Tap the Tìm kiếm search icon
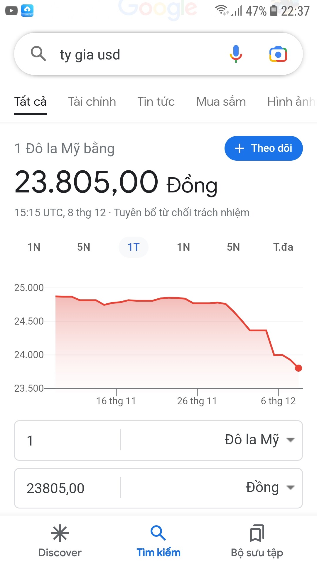 click(x=158, y=533)
